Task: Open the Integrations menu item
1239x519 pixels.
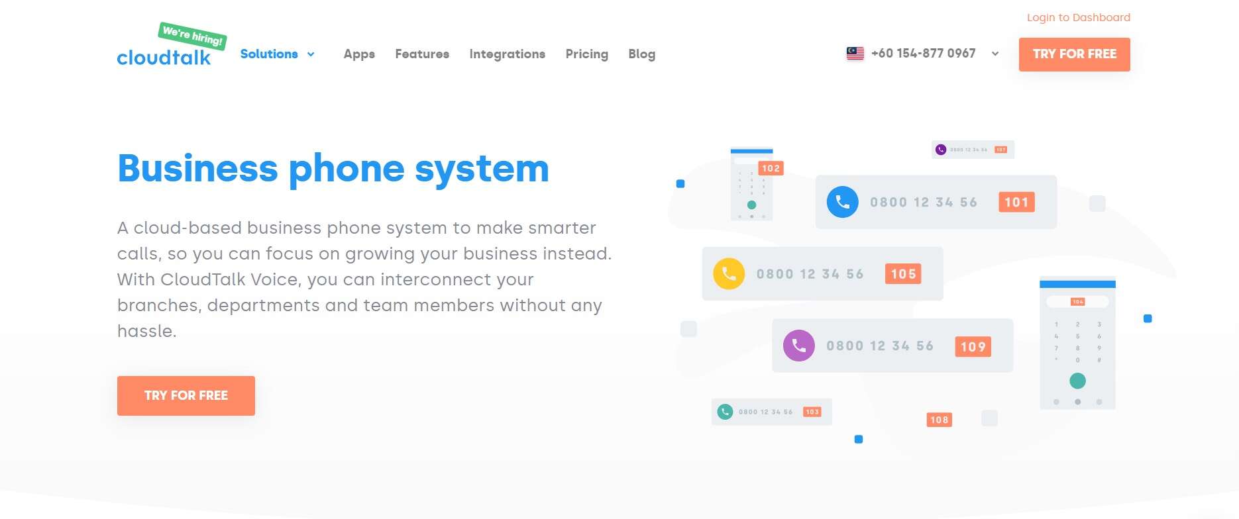Action: [x=508, y=54]
